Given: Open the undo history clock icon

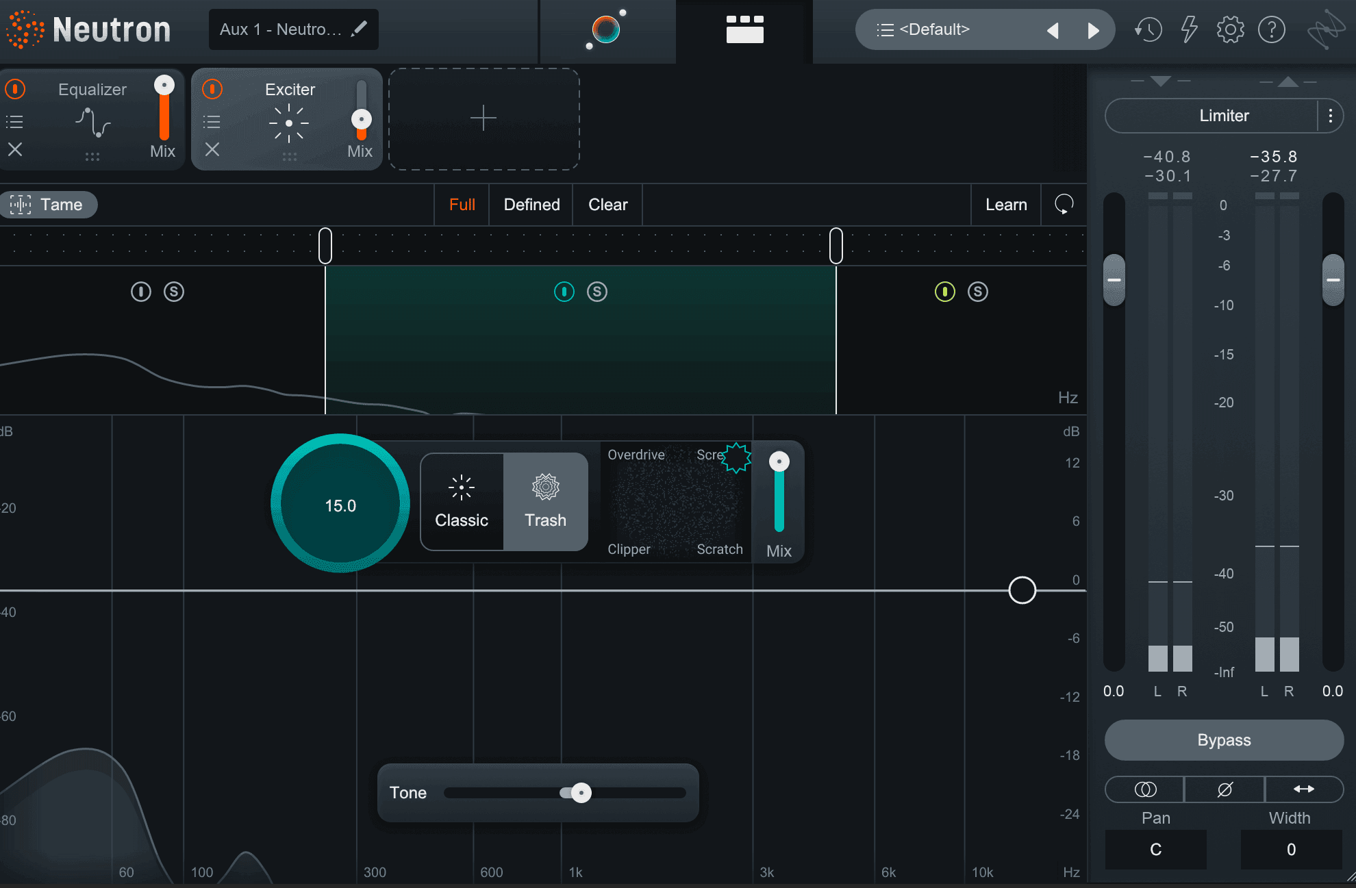Looking at the screenshot, I should pyautogui.click(x=1148, y=29).
